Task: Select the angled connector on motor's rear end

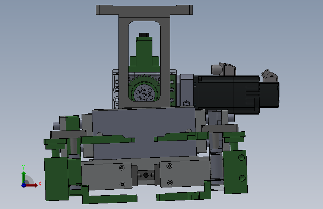Action: point(270,76)
